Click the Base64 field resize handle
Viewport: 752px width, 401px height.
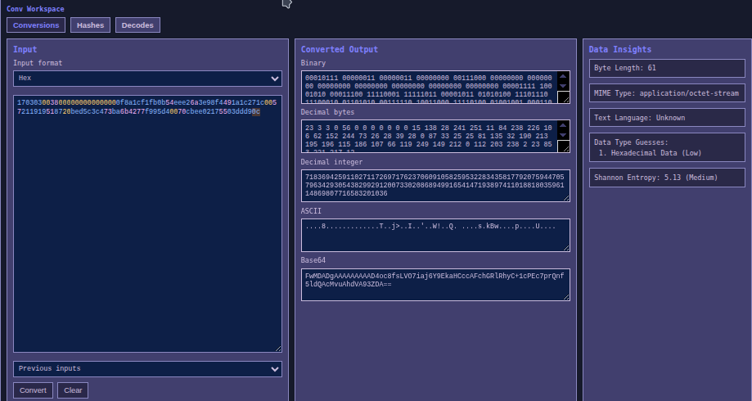click(x=567, y=298)
